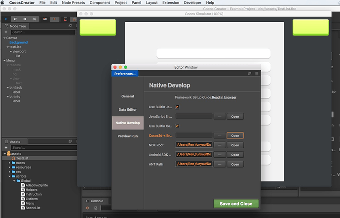Viewport: 340px width, 218px height.
Task: Collapse the scripts folder
Action: tap(9, 176)
